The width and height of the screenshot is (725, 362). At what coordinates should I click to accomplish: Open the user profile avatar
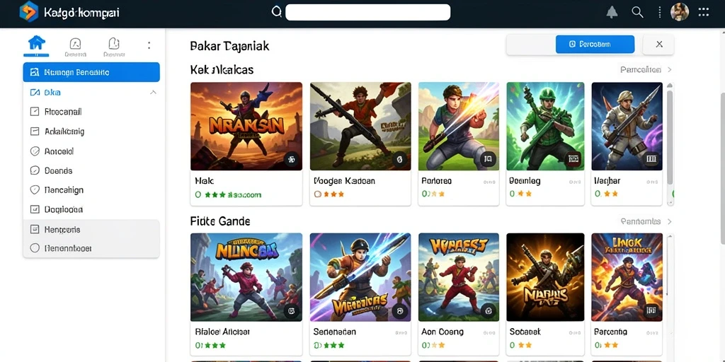(x=680, y=12)
